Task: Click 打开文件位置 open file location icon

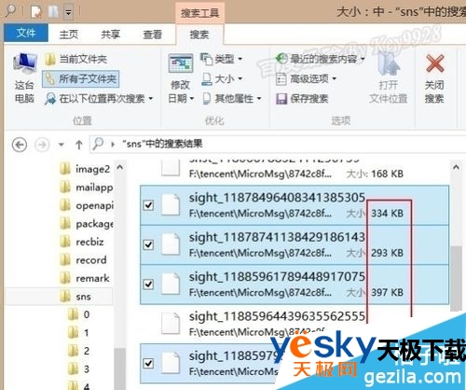Action: pos(388,64)
